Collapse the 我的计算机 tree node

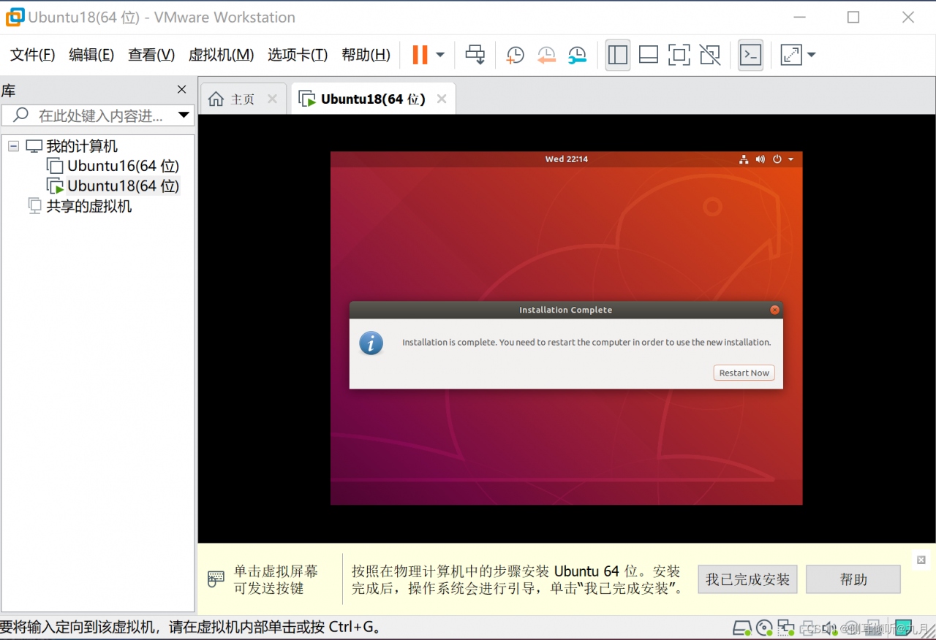[13, 146]
